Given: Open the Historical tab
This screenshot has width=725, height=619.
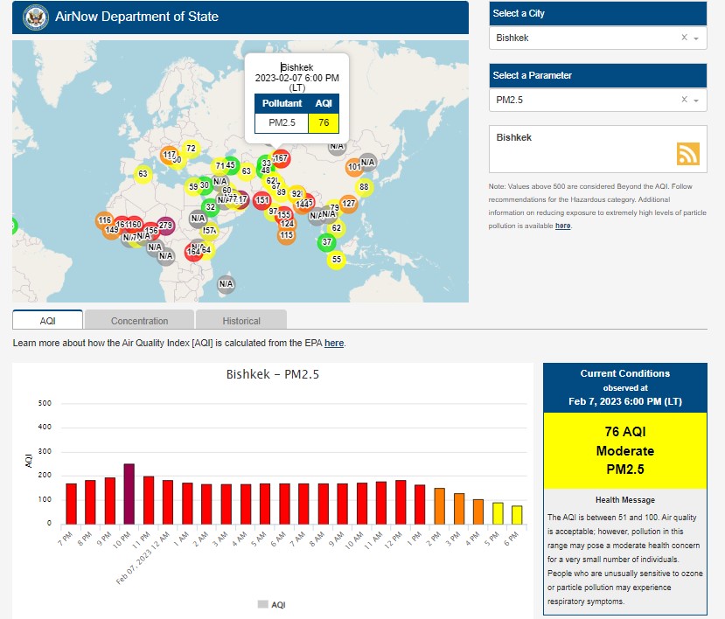Looking at the screenshot, I should (241, 321).
